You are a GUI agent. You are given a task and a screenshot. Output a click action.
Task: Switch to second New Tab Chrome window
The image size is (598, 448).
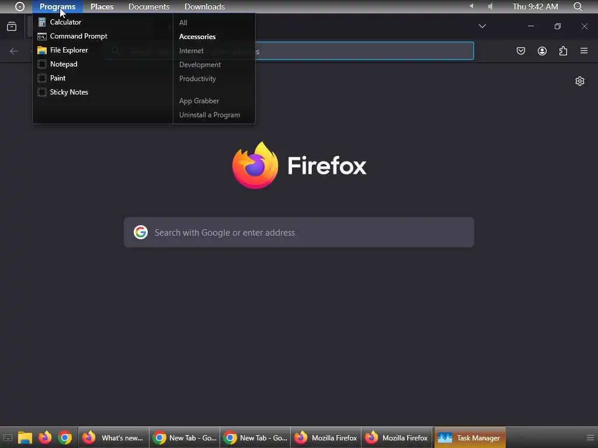(x=255, y=437)
